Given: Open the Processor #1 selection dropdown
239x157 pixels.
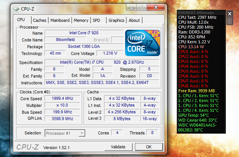Looking at the screenshot, I should click(65, 133).
